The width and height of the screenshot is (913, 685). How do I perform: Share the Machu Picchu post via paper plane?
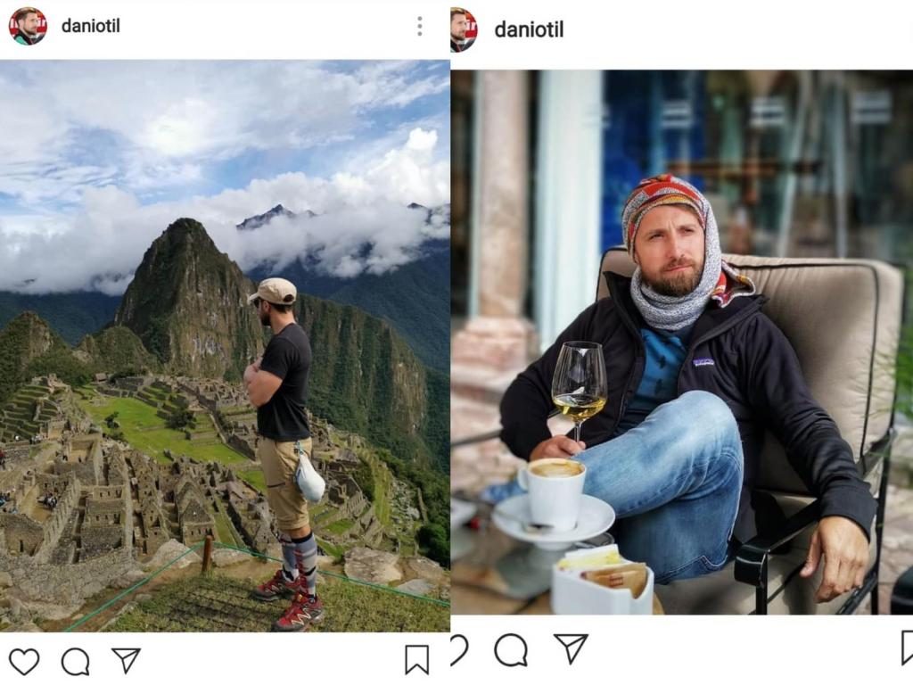(126, 660)
